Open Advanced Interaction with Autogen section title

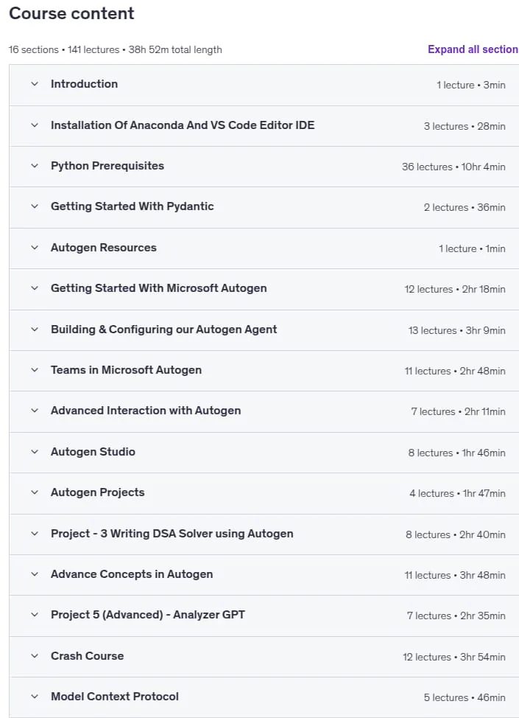pyautogui.click(x=146, y=411)
